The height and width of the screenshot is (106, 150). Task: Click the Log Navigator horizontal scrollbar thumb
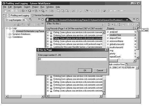tap(15, 96)
